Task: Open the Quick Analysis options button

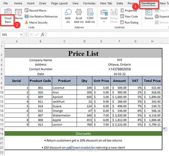Action: coord(165,129)
